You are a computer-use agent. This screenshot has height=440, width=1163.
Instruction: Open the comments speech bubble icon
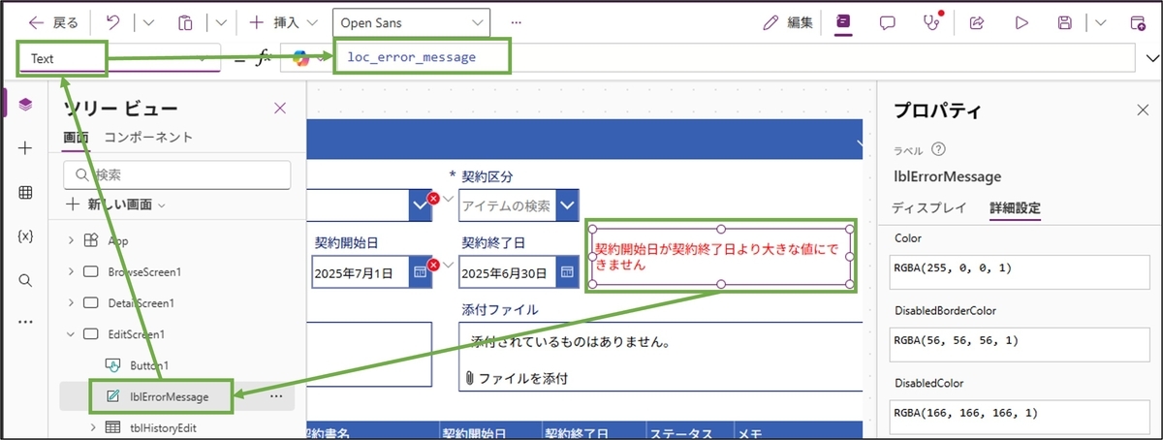887,21
